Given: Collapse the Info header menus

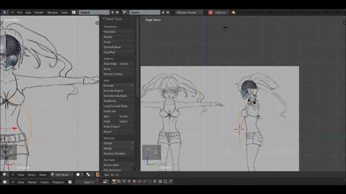Looking at the screenshot, I should 12,12.
